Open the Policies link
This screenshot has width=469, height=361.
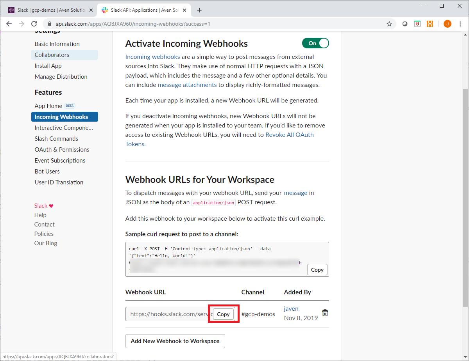click(44, 234)
